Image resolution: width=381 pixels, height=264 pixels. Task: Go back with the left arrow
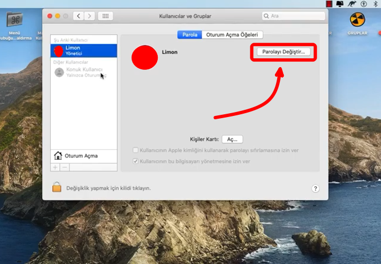tap(79, 16)
